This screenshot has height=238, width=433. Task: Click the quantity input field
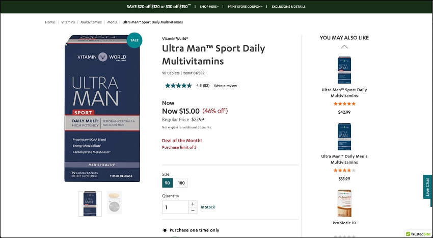pos(175,207)
